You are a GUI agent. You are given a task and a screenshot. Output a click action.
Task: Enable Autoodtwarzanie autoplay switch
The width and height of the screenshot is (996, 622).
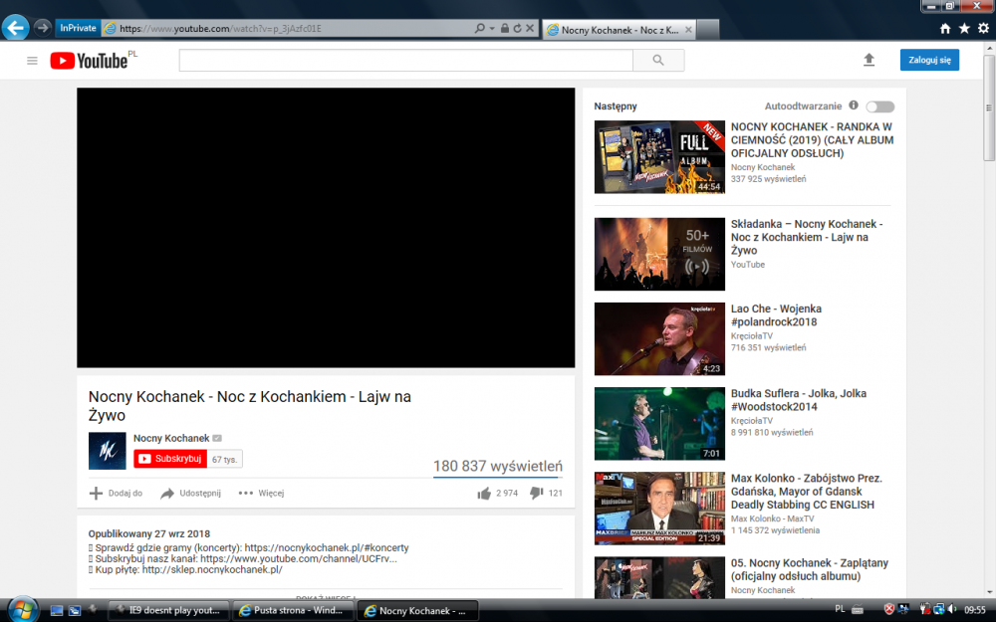tap(878, 105)
